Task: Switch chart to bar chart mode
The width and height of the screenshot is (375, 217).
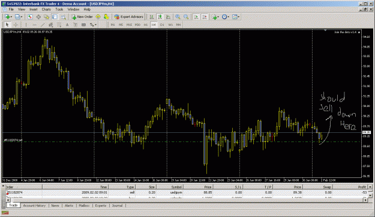Action: 151,17
